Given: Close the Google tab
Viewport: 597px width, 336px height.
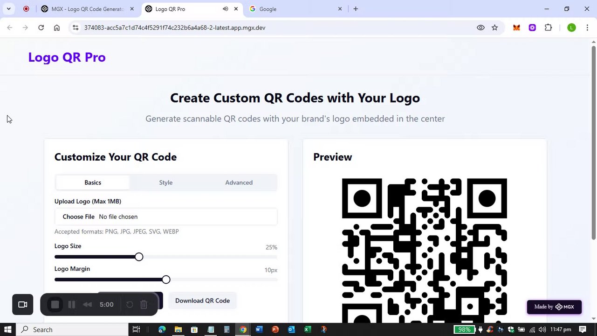Looking at the screenshot, I should (x=340, y=8).
